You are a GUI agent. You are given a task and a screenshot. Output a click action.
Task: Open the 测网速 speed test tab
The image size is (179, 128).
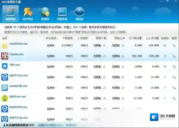[79, 14]
